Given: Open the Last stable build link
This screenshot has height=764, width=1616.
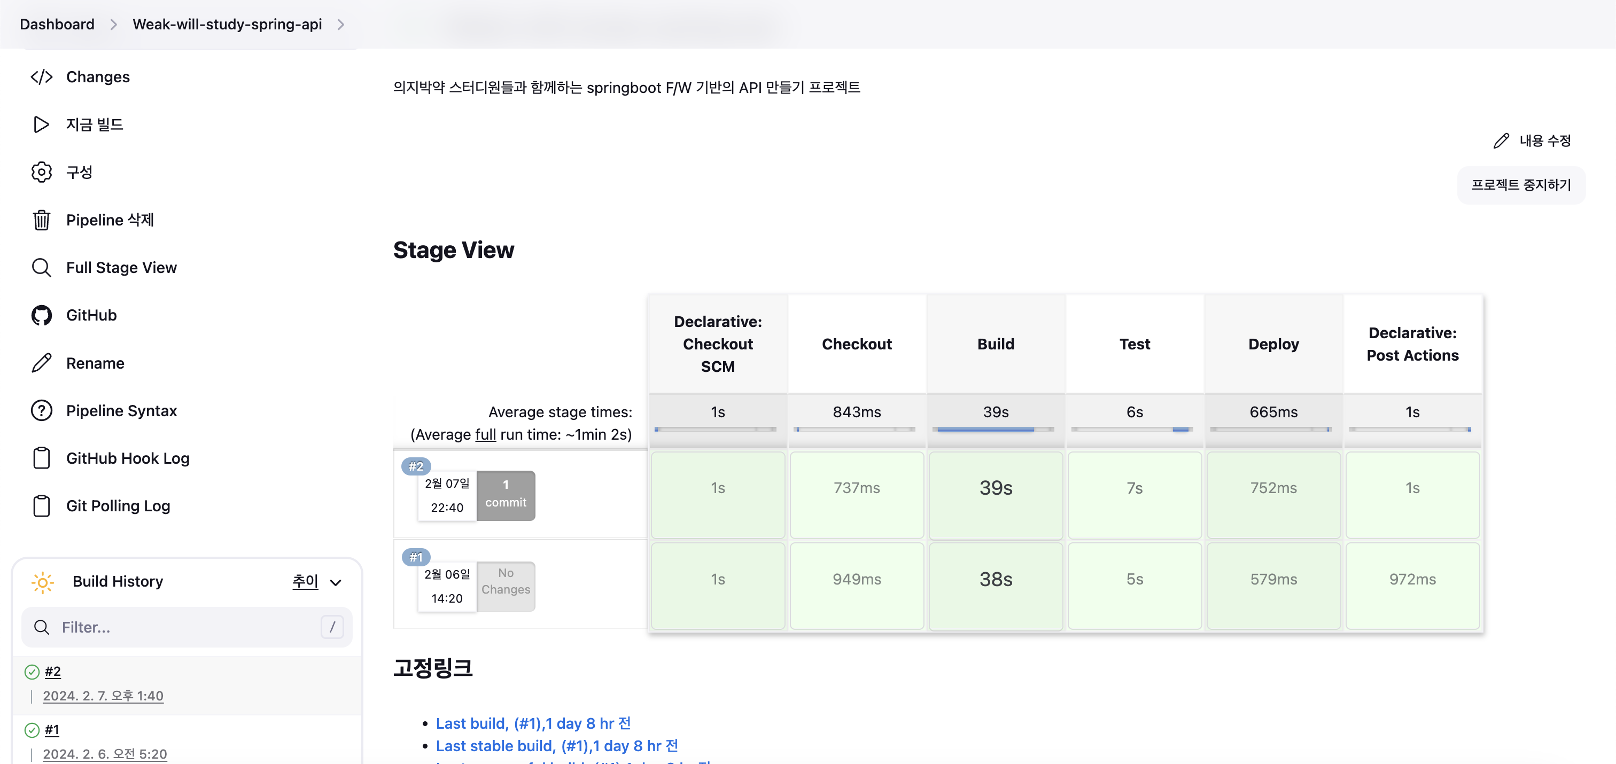Looking at the screenshot, I should pos(556,746).
